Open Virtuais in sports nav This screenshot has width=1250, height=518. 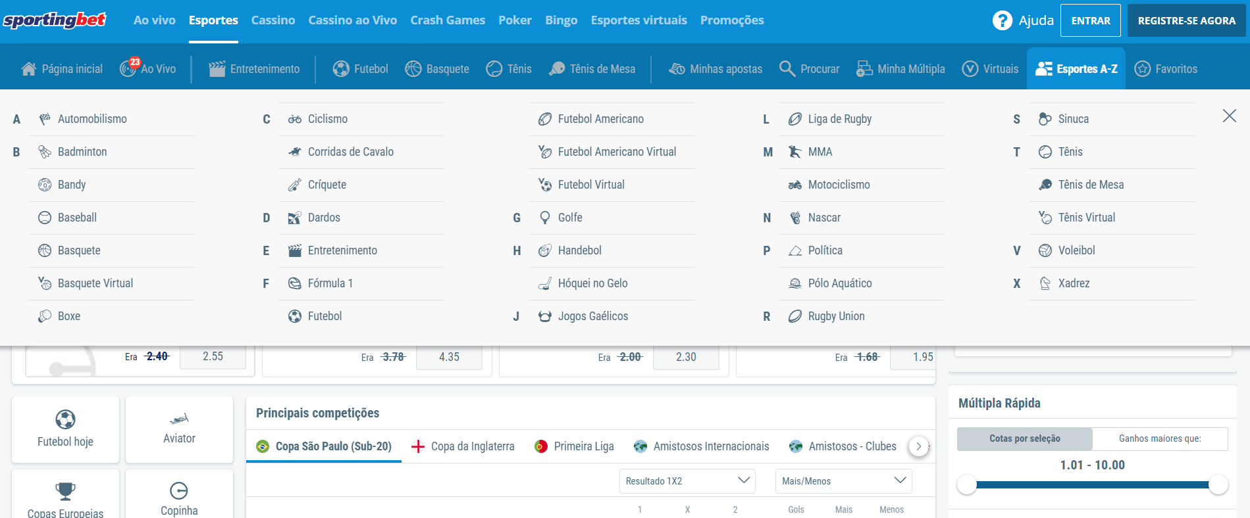[x=990, y=68]
